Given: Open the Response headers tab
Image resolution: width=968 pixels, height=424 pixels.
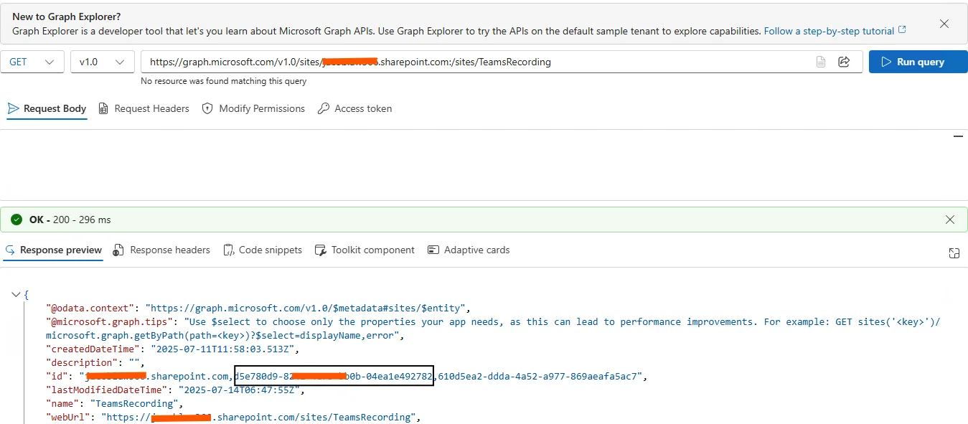Looking at the screenshot, I should click(x=161, y=250).
